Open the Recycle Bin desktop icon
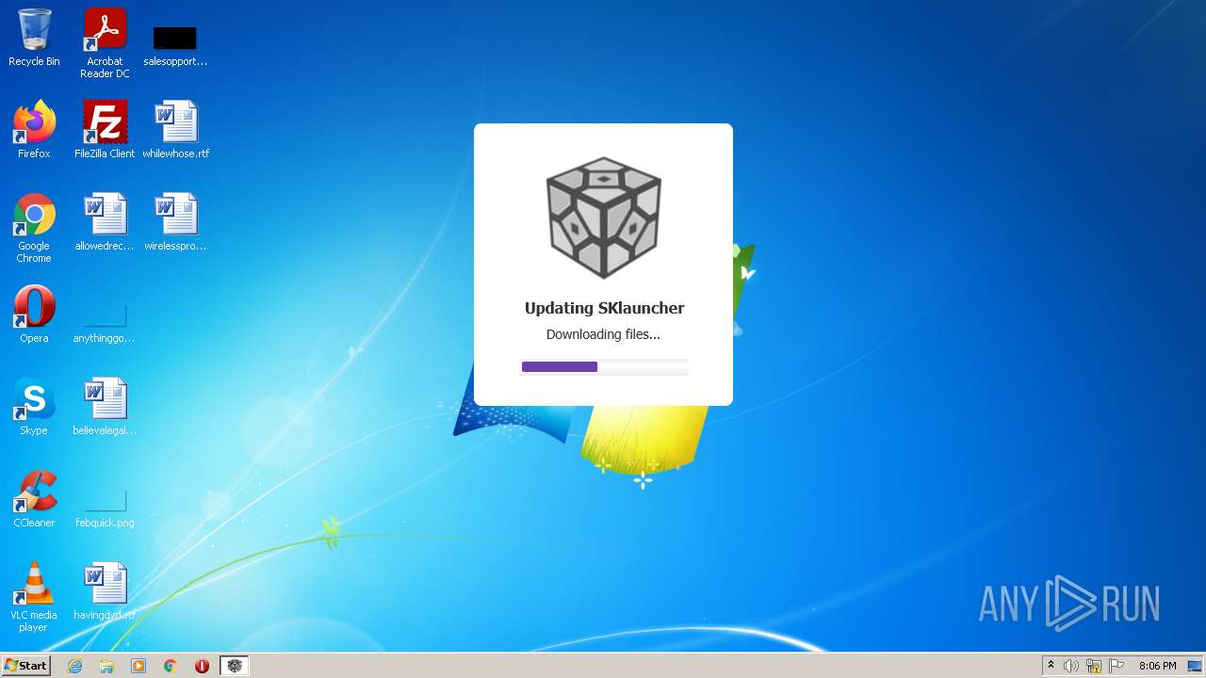The image size is (1206, 678). (x=34, y=38)
